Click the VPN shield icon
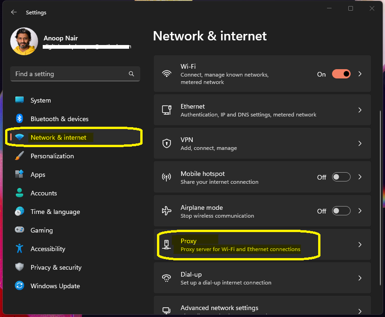 point(167,143)
